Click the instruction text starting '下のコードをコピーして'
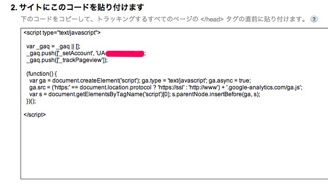Viewport: 328px width, 191px height. click(x=163, y=19)
